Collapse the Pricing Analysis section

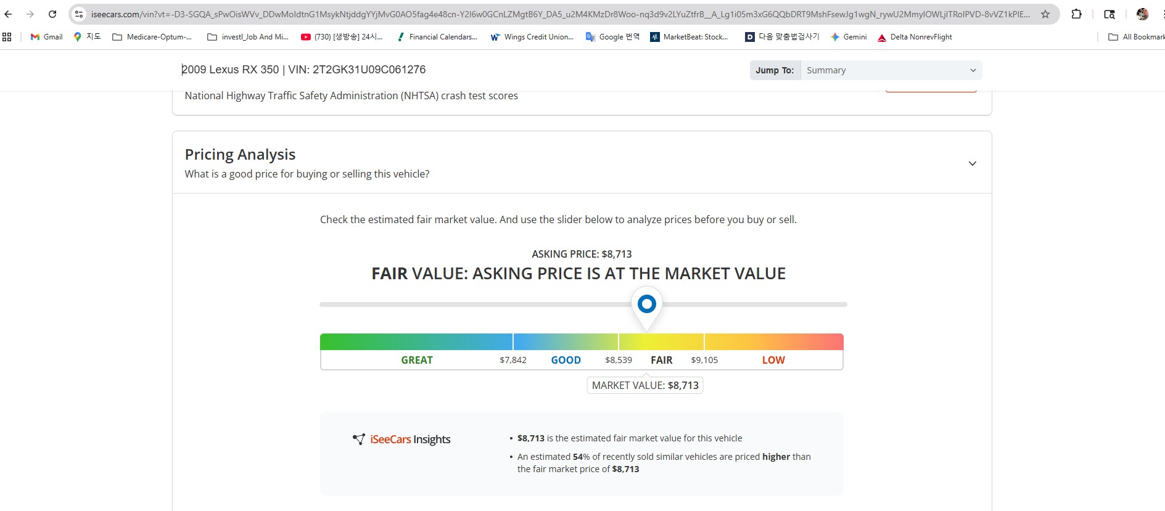972,163
